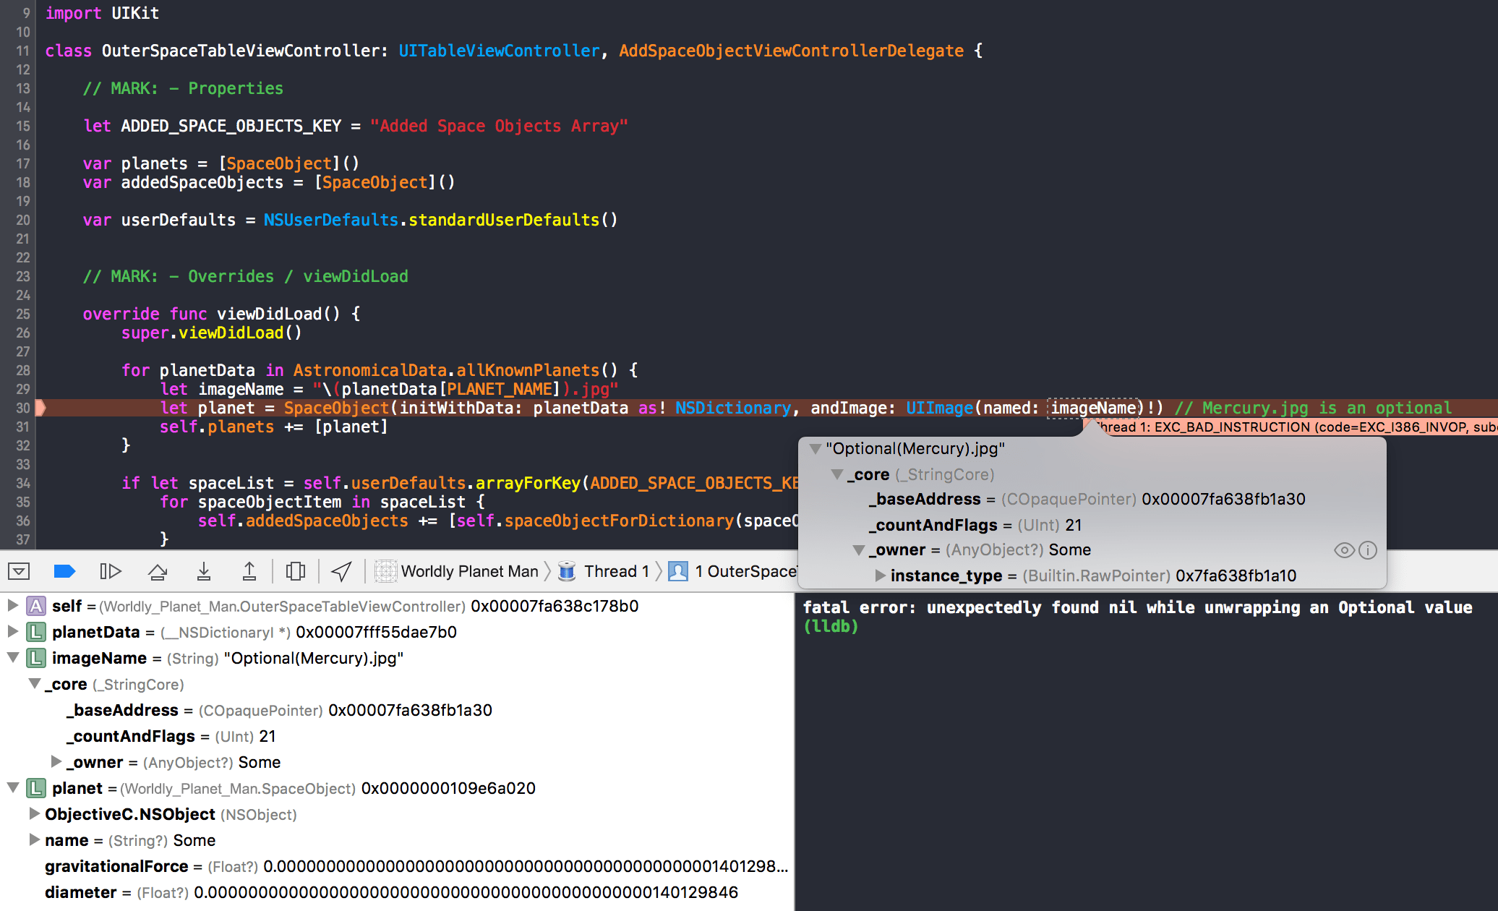Continue program execution
Image resolution: width=1498 pixels, height=911 pixels.
(111, 571)
